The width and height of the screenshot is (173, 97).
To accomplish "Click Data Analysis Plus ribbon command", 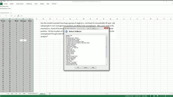I will click(x=4, y=6).
